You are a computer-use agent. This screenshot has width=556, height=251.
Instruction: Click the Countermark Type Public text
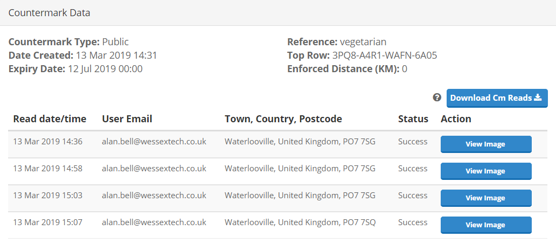115,41
